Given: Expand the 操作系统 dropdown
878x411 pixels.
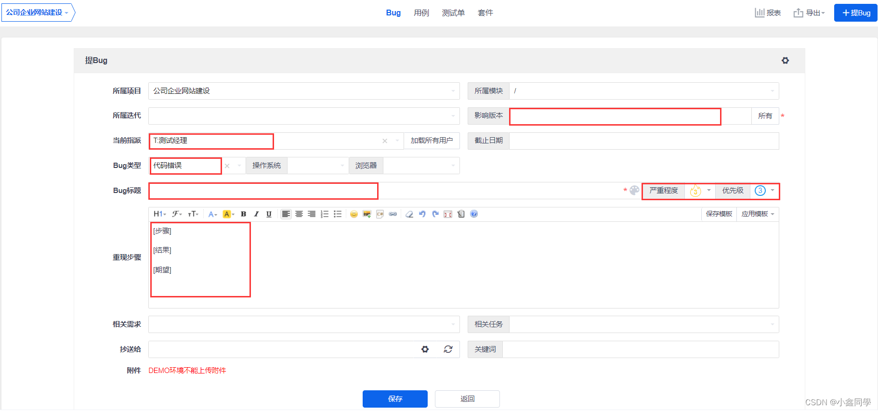Looking at the screenshot, I should point(318,166).
